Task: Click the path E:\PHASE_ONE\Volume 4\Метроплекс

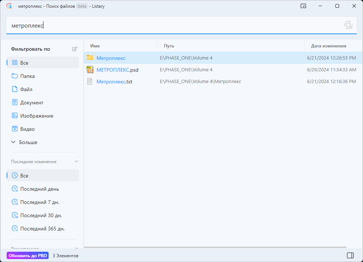Action: pos(200,81)
